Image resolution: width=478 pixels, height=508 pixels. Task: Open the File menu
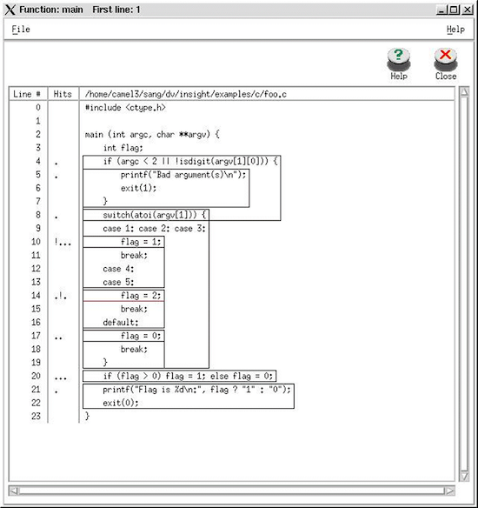[x=21, y=30]
